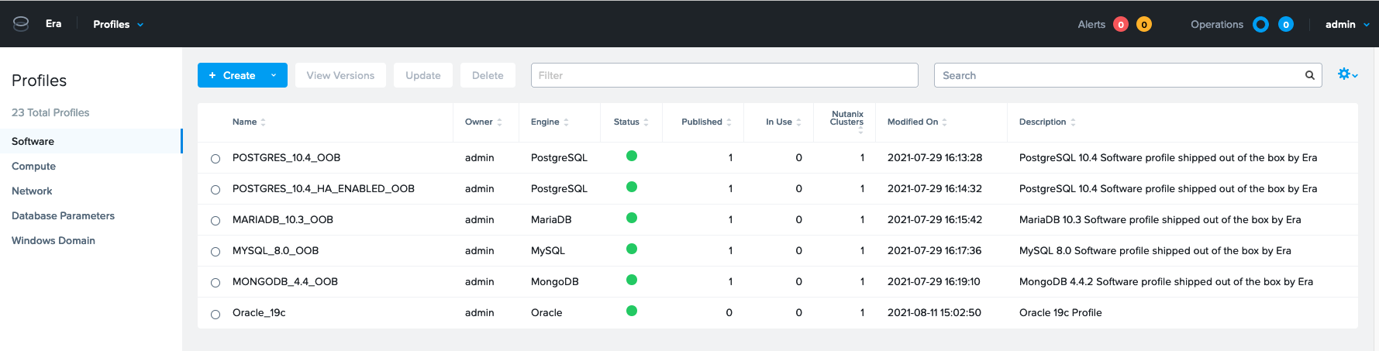Sort the table by In Use column
The width and height of the screenshot is (1379, 351).
pos(783,122)
